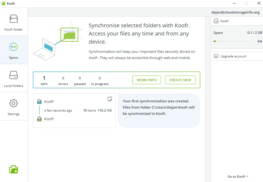Click the green Koofr destination icon
Image resolution: width=263 pixels, height=182 pixels.
pos(39,119)
